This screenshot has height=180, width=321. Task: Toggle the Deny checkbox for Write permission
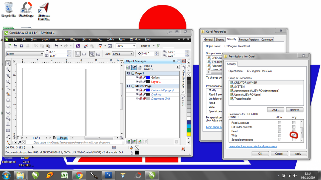(x=294, y=135)
